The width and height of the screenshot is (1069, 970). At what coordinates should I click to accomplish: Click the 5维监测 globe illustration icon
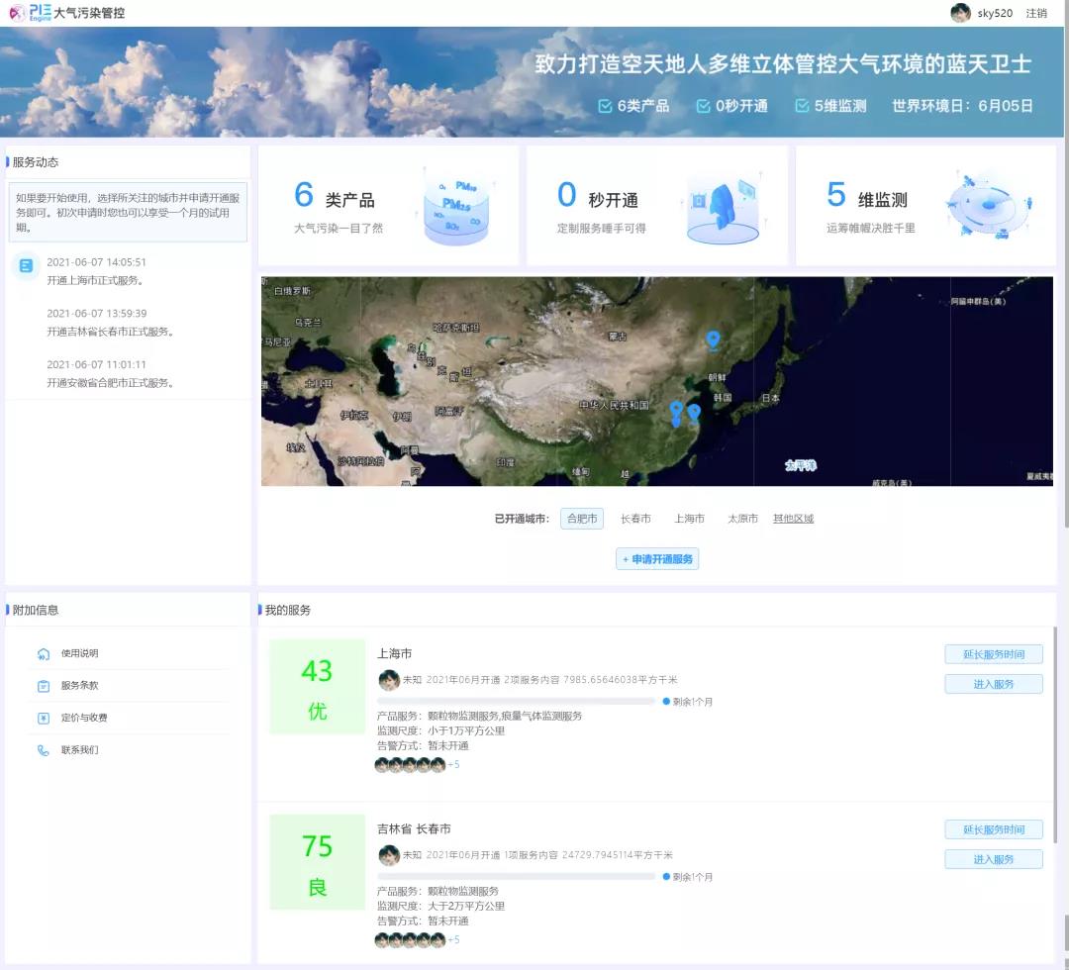pyautogui.click(x=990, y=204)
